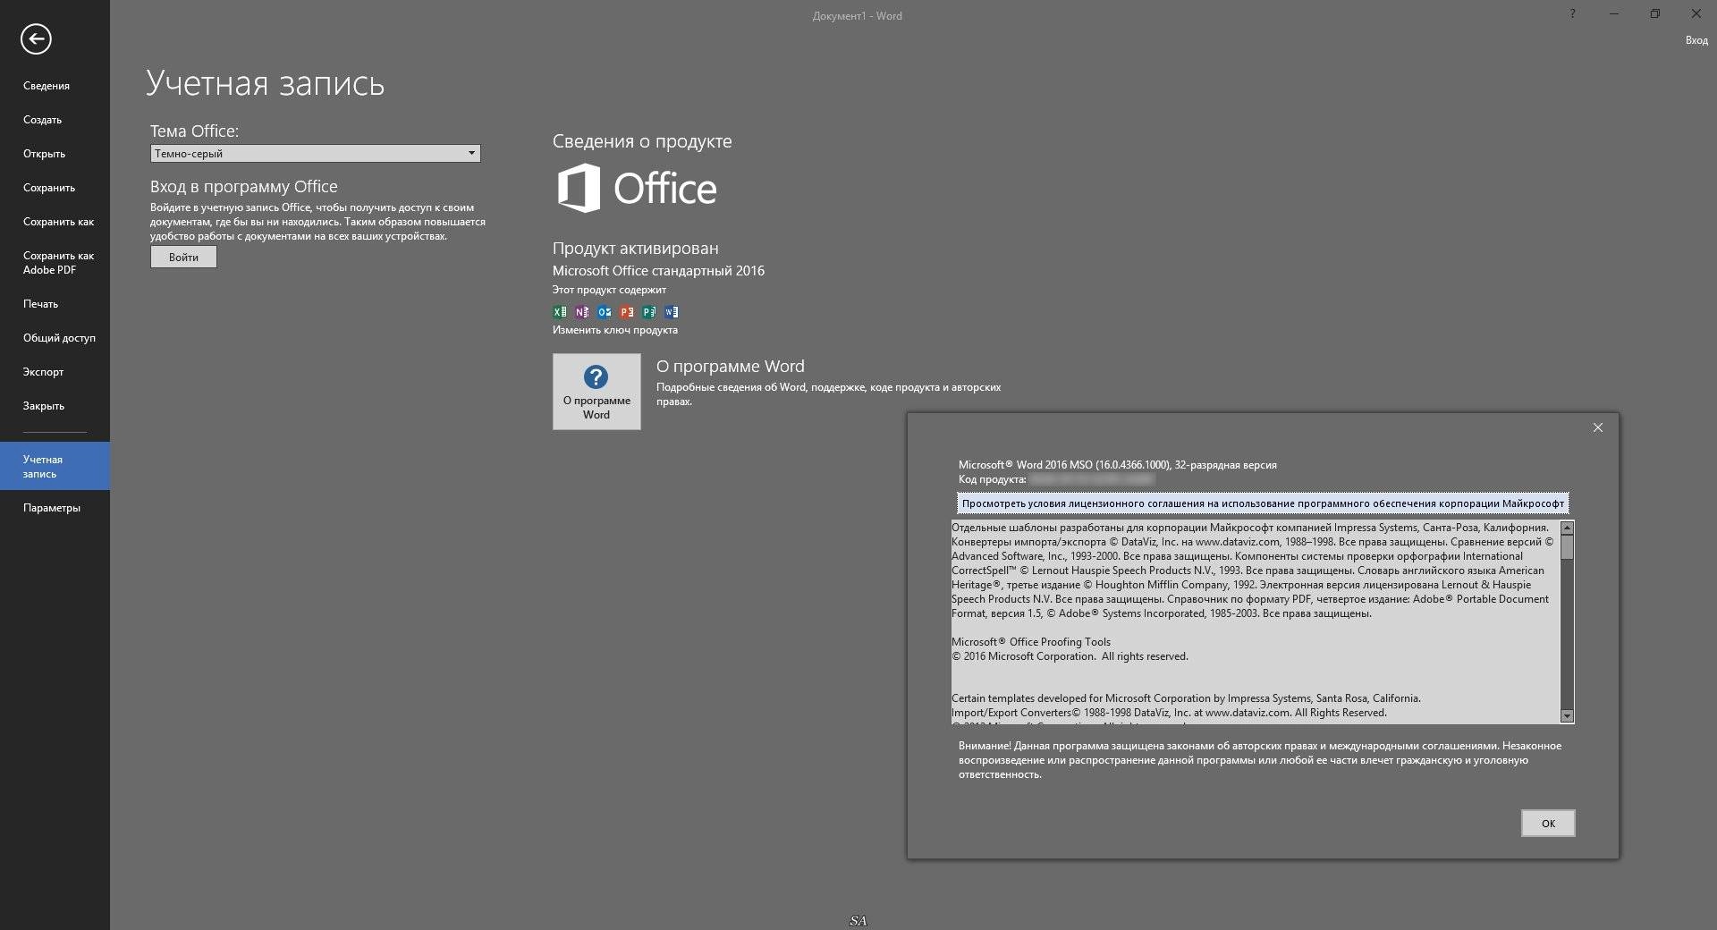Screen dimensions: 1717x930
Task: Click the scrollbar thumb in credits box
Action: (x=1567, y=547)
